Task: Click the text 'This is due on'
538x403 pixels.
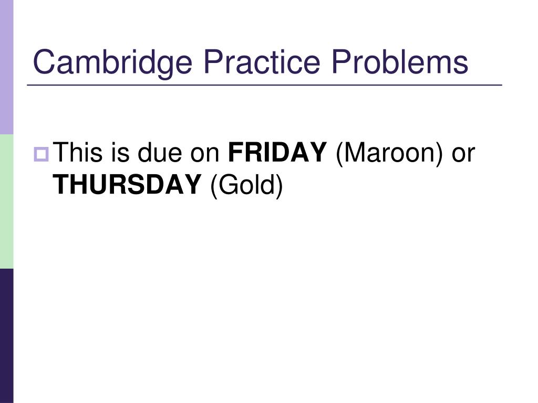Action: [x=136, y=152]
